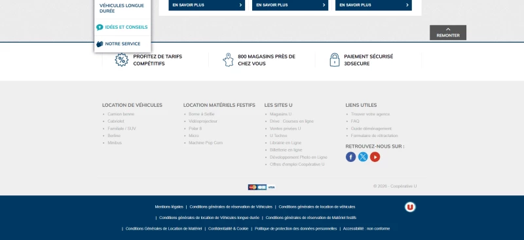Click the percent badge tarifs icon

122,60
